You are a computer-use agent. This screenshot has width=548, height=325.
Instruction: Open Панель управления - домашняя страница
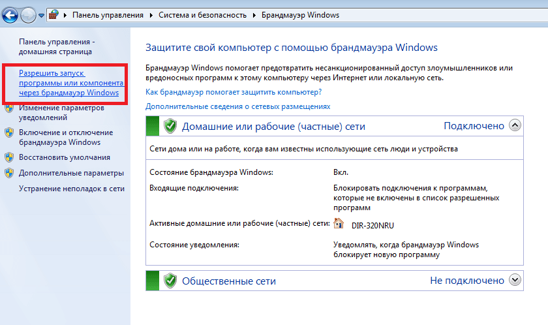pos(57,46)
